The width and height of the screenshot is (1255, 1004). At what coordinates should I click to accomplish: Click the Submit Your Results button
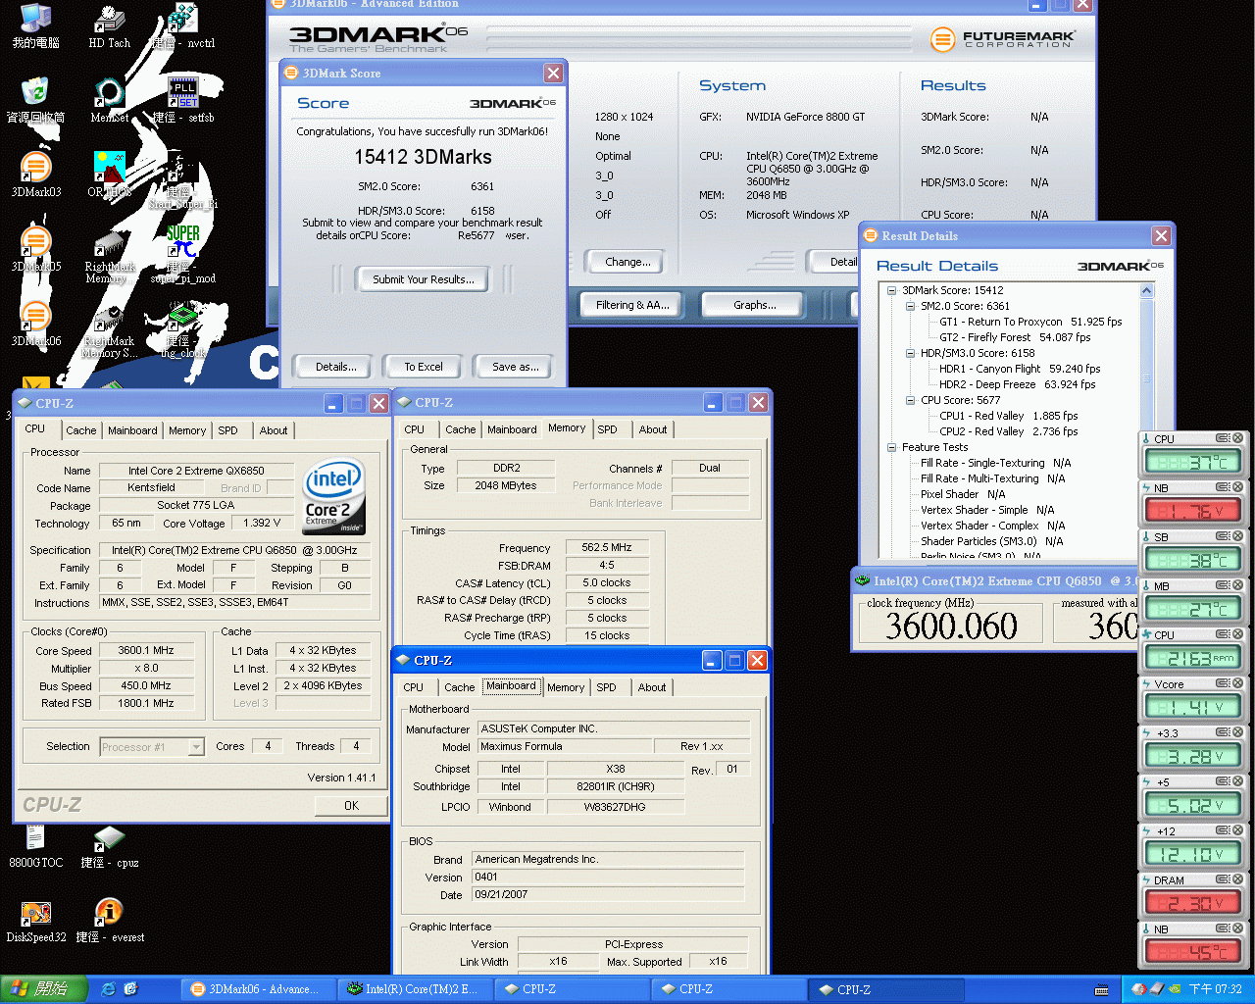[422, 279]
